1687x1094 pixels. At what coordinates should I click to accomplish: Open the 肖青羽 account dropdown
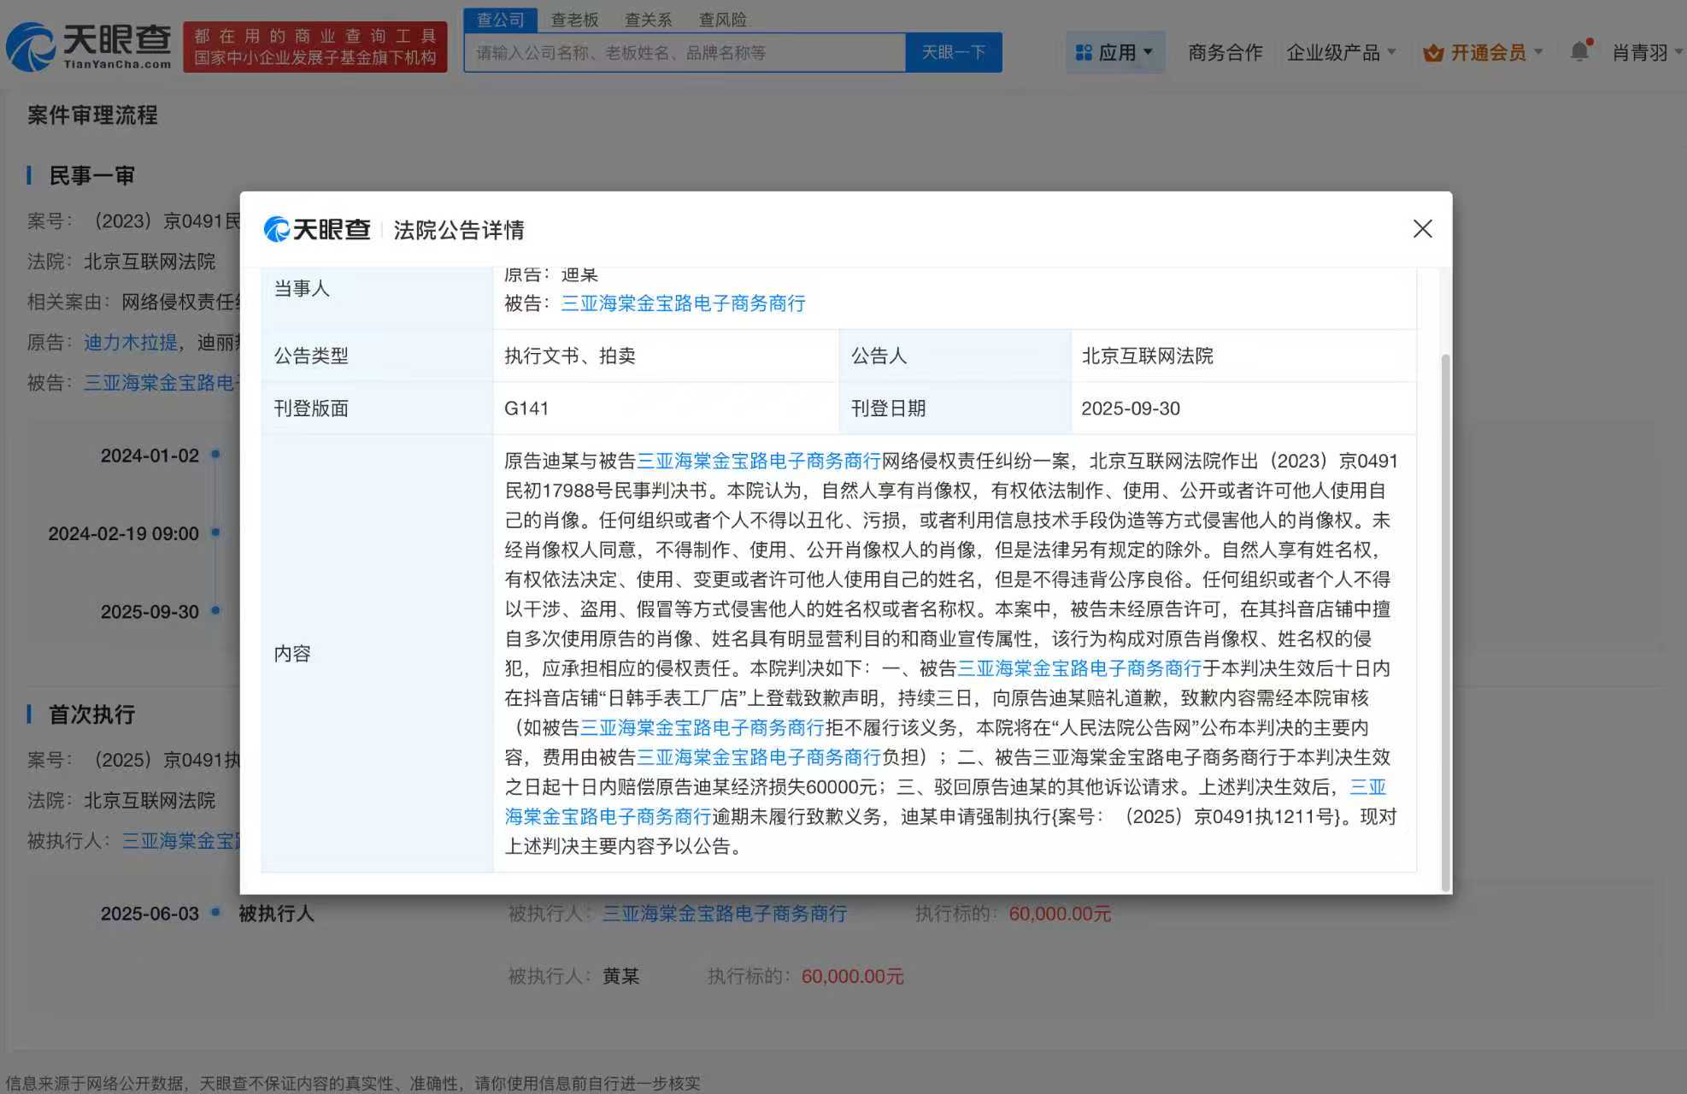(1643, 52)
